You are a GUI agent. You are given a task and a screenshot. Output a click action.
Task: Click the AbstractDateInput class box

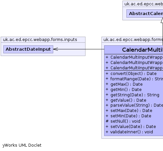click(x=28, y=49)
